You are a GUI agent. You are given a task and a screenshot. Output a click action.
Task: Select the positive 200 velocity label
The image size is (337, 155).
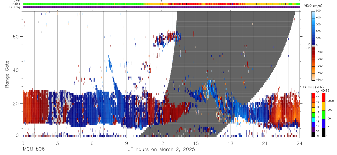tap(319, 31)
